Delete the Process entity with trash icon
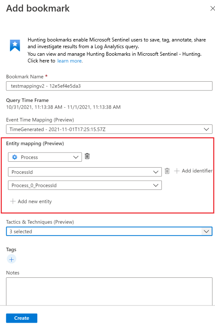215x326 pixels. click(x=87, y=156)
